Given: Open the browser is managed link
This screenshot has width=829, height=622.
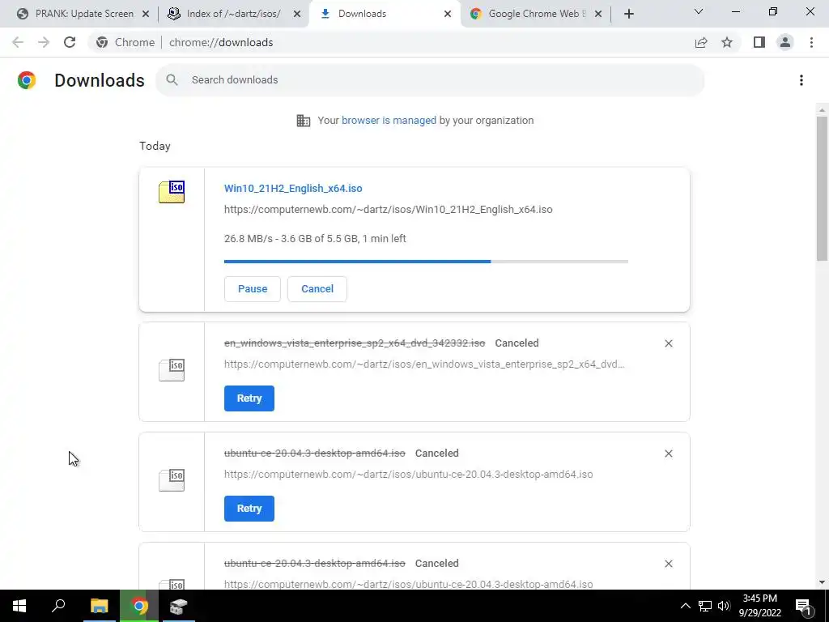Looking at the screenshot, I should [389, 121].
